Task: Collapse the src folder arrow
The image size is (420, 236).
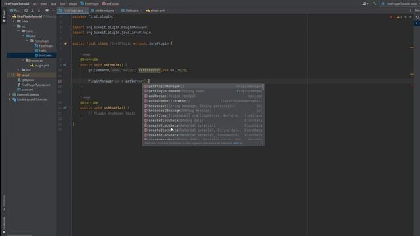Action: (x=14, y=26)
